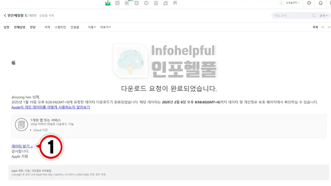The height and width of the screenshot is (186, 331).
Task: Open the chat bubble Talk icon
Action: coord(309,3)
